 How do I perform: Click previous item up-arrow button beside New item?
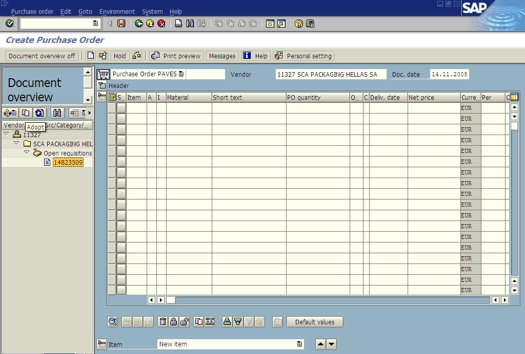320,344
